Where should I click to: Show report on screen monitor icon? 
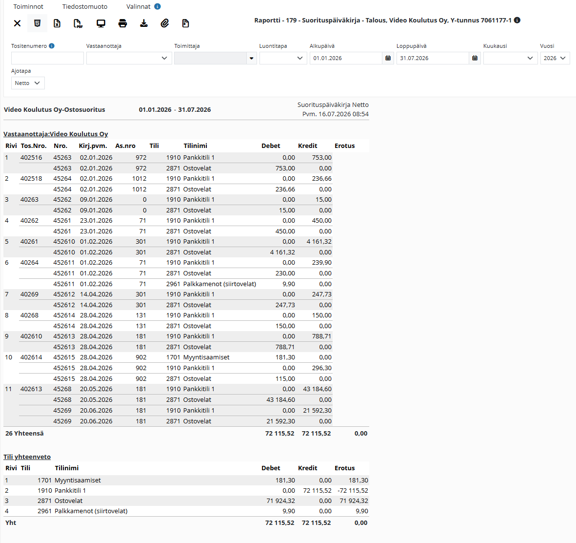tap(100, 23)
